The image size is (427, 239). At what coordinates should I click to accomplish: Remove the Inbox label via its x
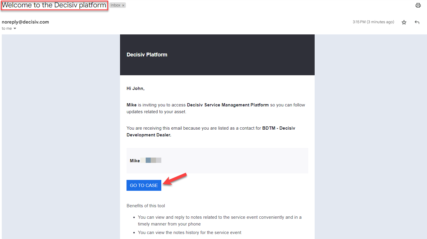point(123,5)
